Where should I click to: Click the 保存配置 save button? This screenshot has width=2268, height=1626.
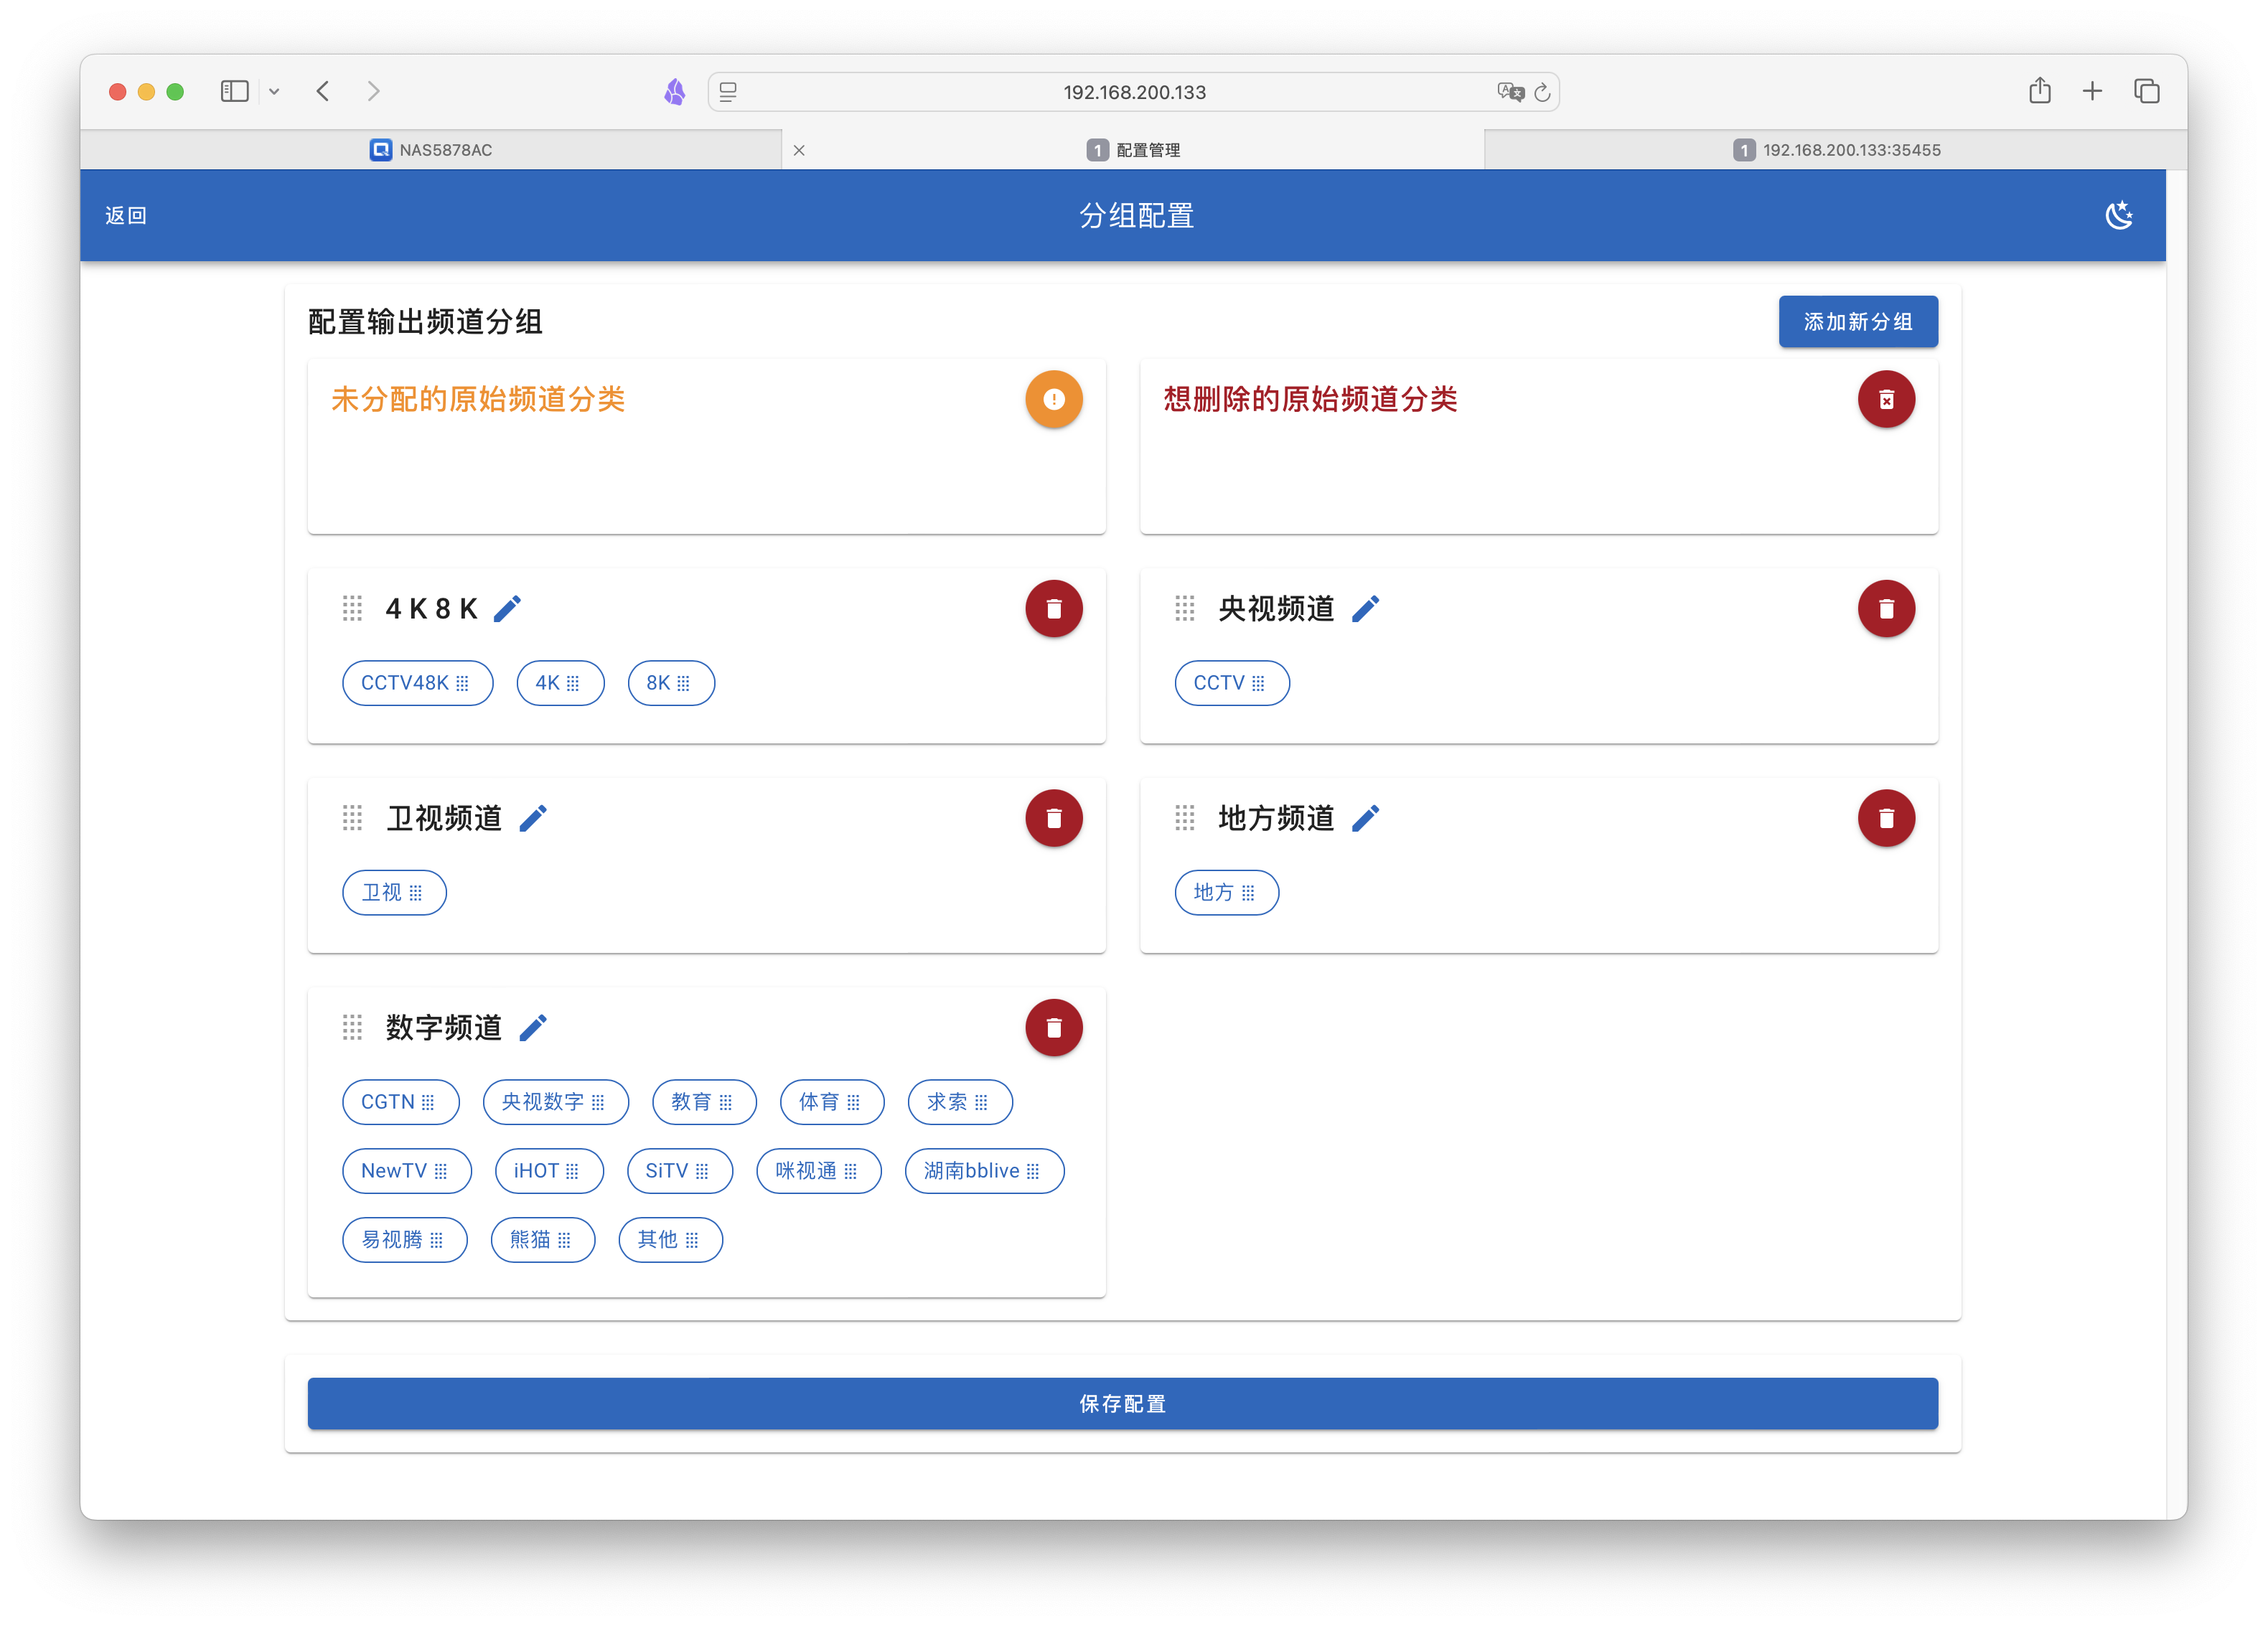1122,1403
